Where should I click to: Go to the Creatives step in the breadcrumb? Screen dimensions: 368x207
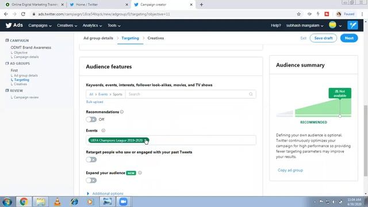click(156, 38)
